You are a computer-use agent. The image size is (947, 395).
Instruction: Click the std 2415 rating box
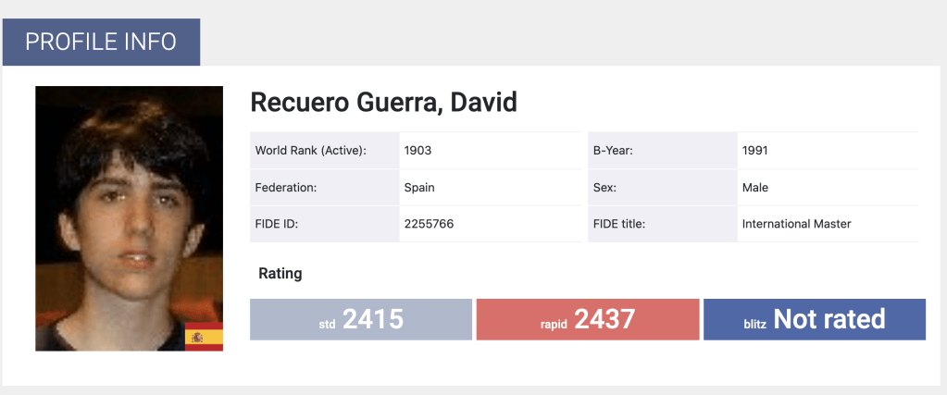pos(361,319)
